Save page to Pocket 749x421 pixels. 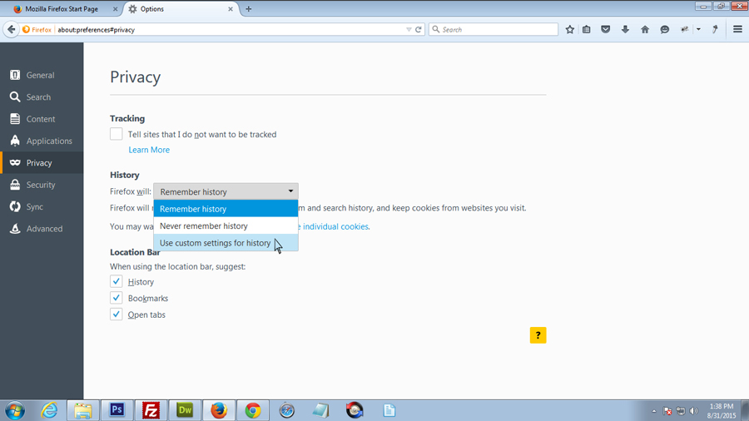pyautogui.click(x=606, y=30)
